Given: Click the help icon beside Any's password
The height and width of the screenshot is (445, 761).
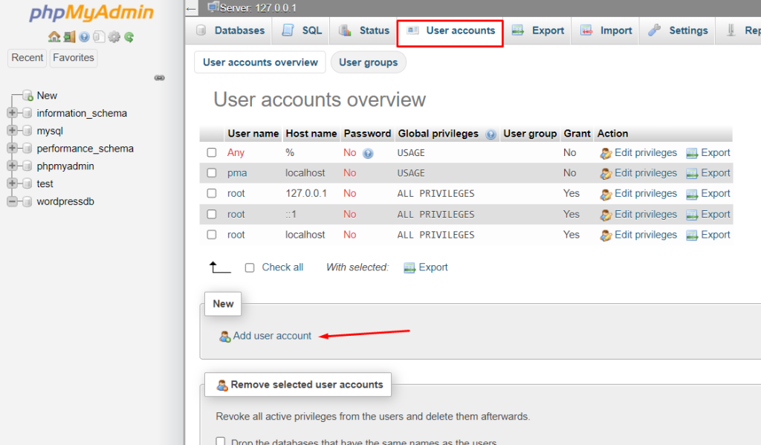Looking at the screenshot, I should click(368, 154).
